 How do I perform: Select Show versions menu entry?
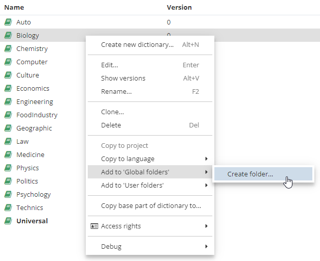click(x=123, y=79)
